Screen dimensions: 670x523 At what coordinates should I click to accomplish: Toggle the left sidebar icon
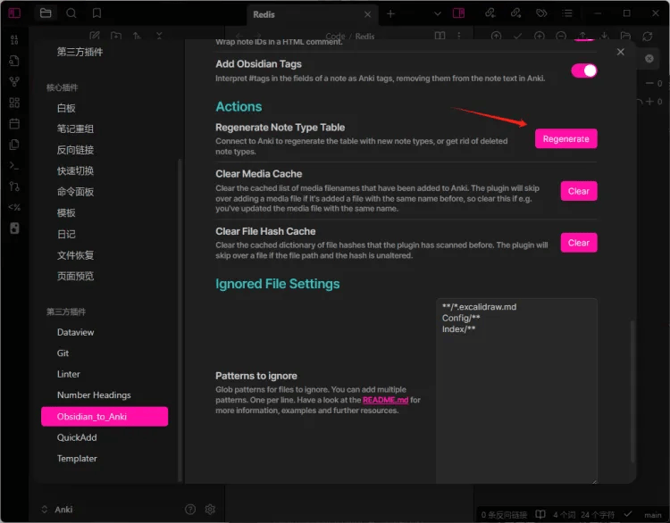click(x=14, y=13)
